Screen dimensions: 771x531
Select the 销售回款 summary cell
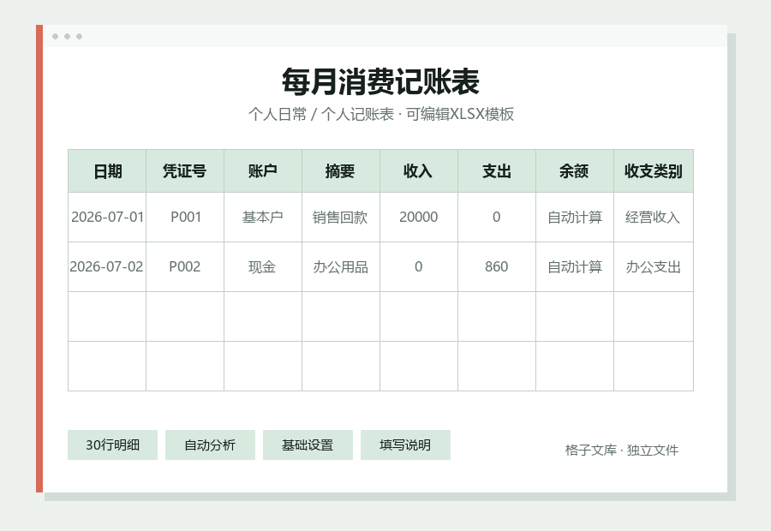pos(341,218)
